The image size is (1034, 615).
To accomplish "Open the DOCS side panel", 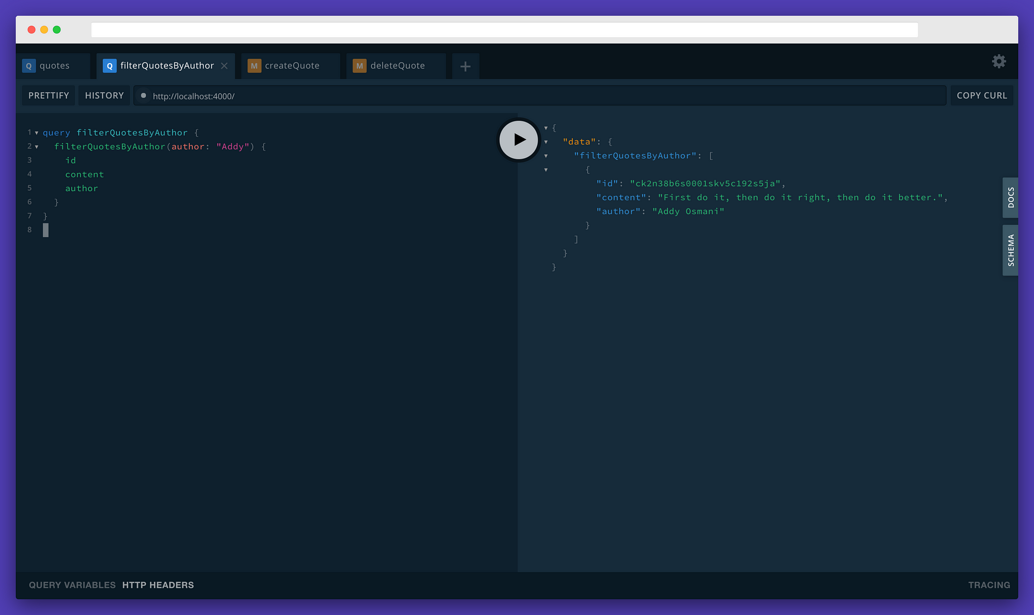I will (1010, 198).
